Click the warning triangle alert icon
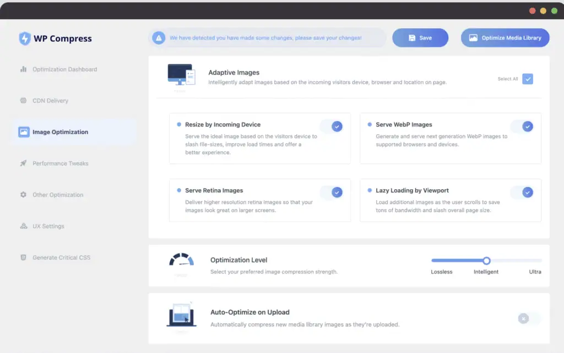The image size is (564, 353). tap(159, 38)
